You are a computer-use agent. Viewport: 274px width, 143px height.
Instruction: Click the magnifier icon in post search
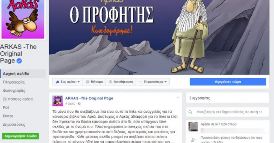[x=190, y=112]
